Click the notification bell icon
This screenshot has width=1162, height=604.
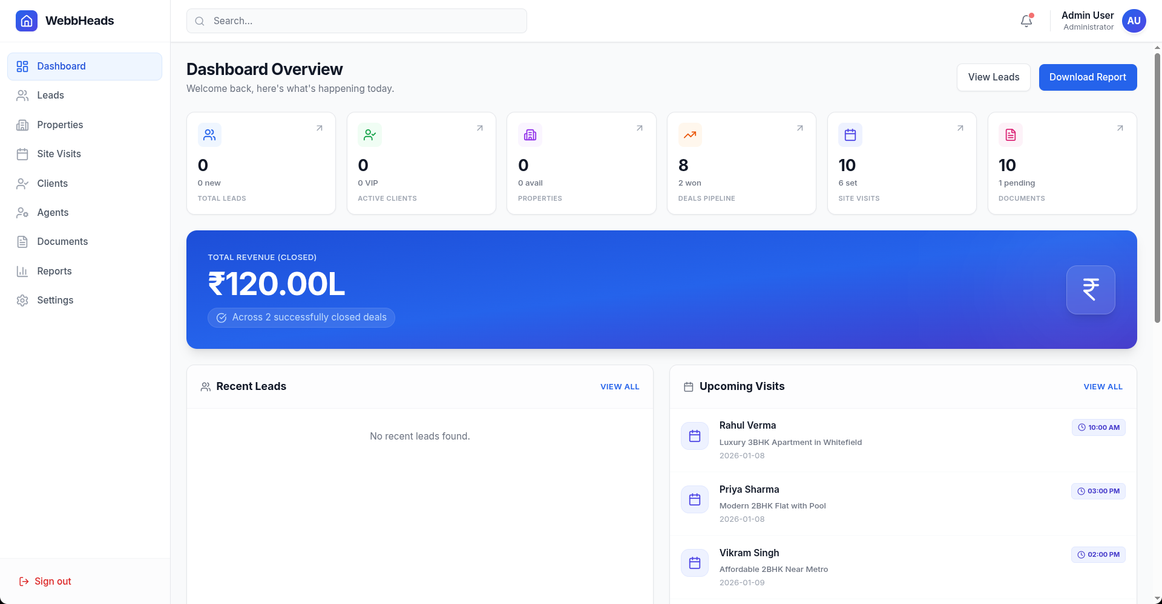pyautogui.click(x=1026, y=21)
